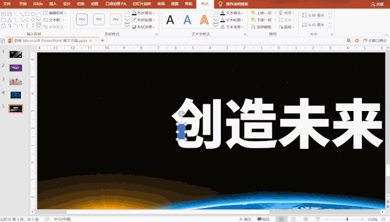Click the zoom in plus button
Screen dimensions: 390x222
pos(363,219)
